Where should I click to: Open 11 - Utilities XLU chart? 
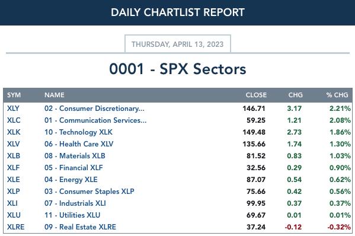coord(72,215)
